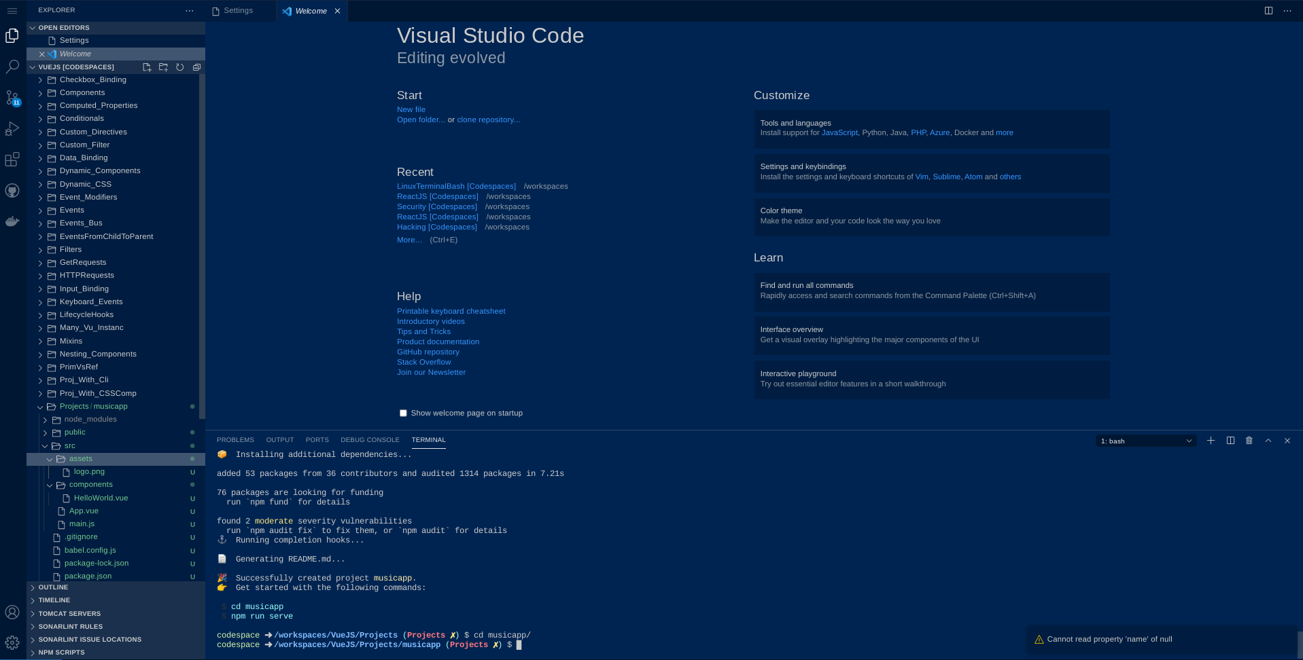Open the Run and Debug view

coord(12,128)
